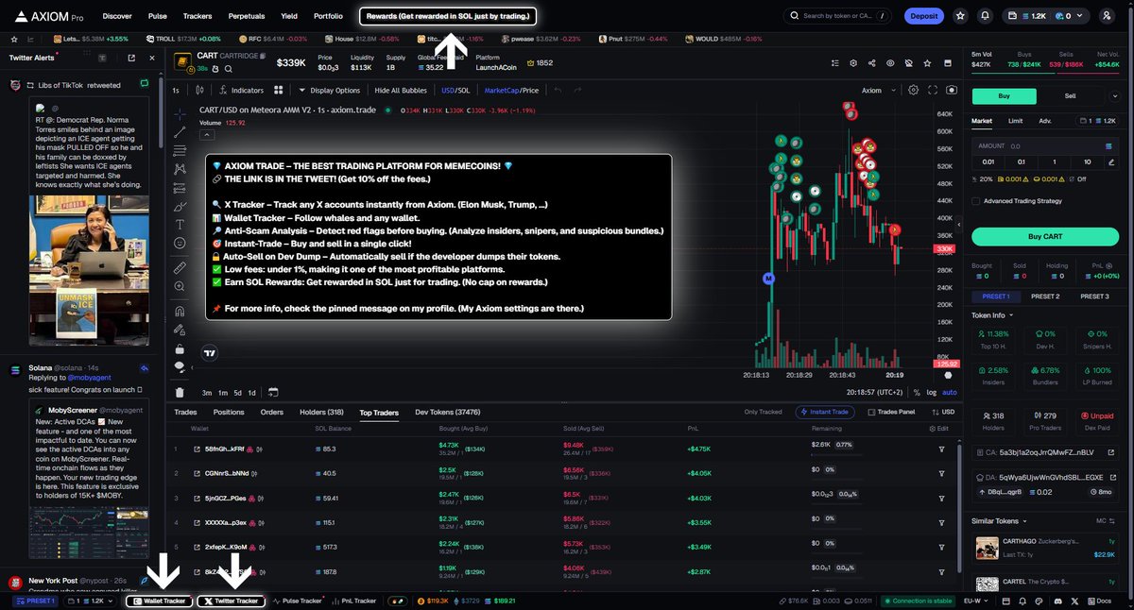This screenshot has width=1134, height=610.
Task: Go to the Perpetuals page
Action: tap(248, 16)
